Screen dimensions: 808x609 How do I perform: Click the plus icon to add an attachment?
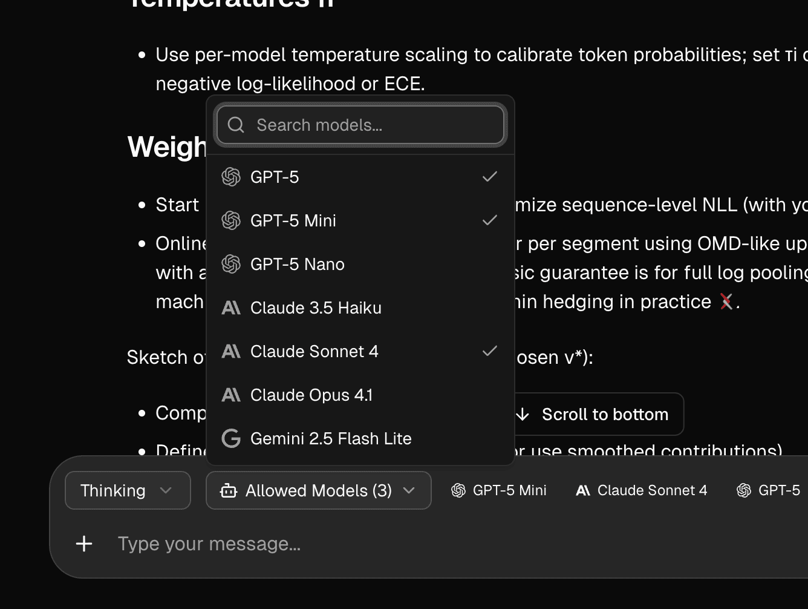click(x=84, y=544)
